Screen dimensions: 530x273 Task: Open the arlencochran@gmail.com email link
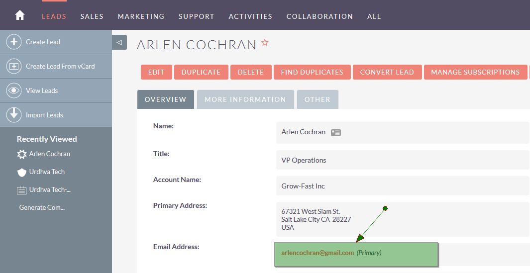point(318,253)
